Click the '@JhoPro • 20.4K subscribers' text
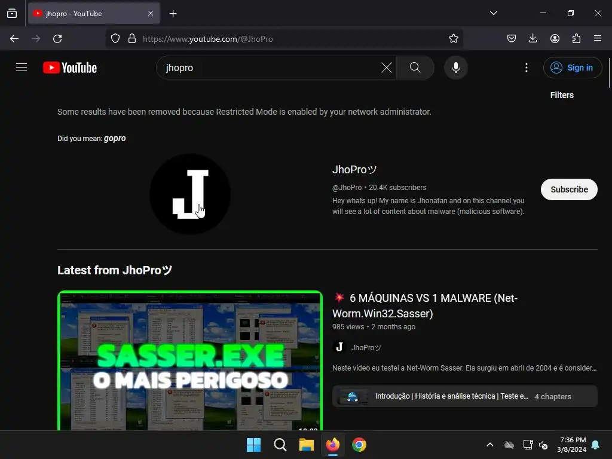This screenshot has height=459, width=612. pos(379,187)
